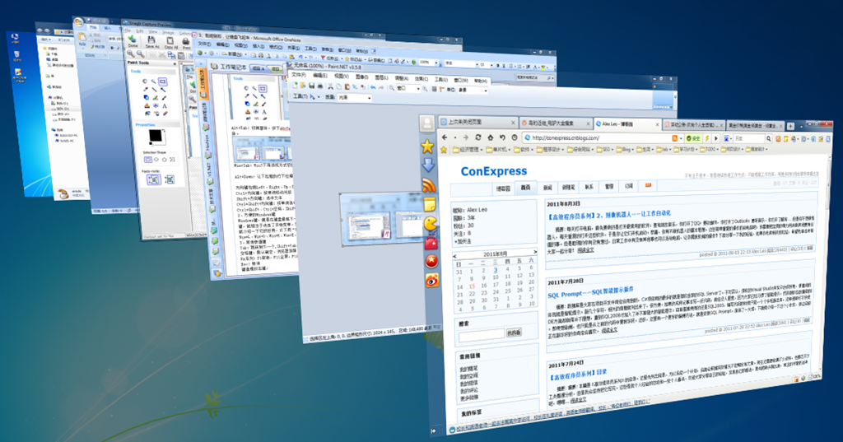Click the Undo arrow in the Paint.NET toolbar
Viewport: 843px width, 442px height.
tap(373, 87)
